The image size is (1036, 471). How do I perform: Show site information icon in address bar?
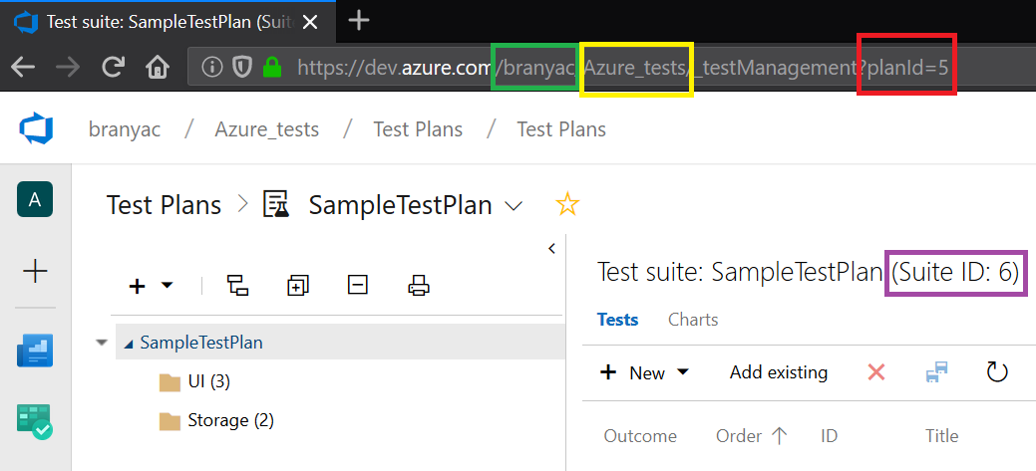211,67
